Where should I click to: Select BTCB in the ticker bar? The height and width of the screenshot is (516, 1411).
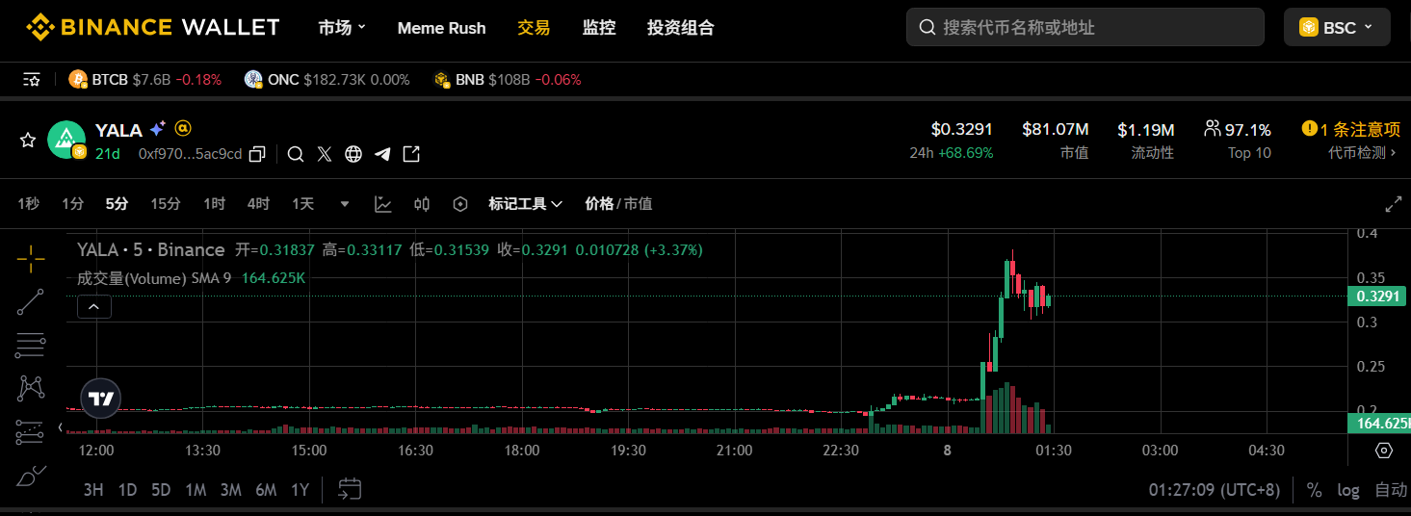tap(145, 80)
